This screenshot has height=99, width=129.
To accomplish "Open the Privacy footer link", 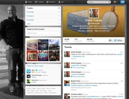I will [53, 88].
